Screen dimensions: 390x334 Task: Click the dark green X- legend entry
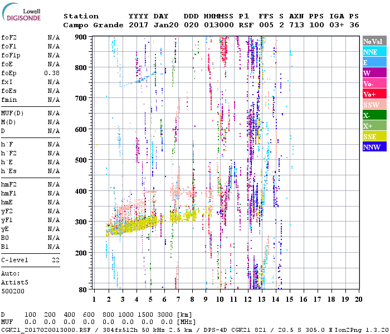pyautogui.click(x=374, y=115)
